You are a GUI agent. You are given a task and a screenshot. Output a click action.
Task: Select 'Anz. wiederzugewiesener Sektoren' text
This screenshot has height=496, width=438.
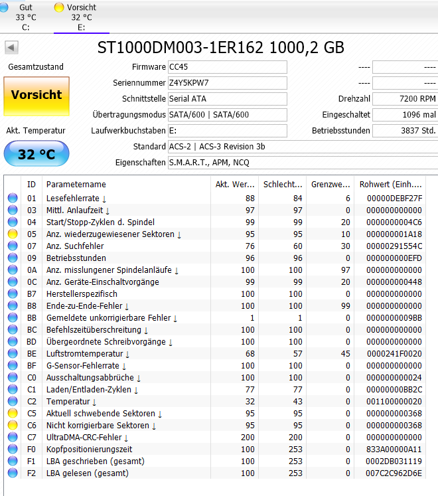pos(110,234)
